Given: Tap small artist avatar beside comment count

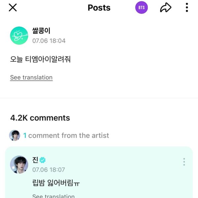Looking at the screenshot, I should tap(15, 135).
